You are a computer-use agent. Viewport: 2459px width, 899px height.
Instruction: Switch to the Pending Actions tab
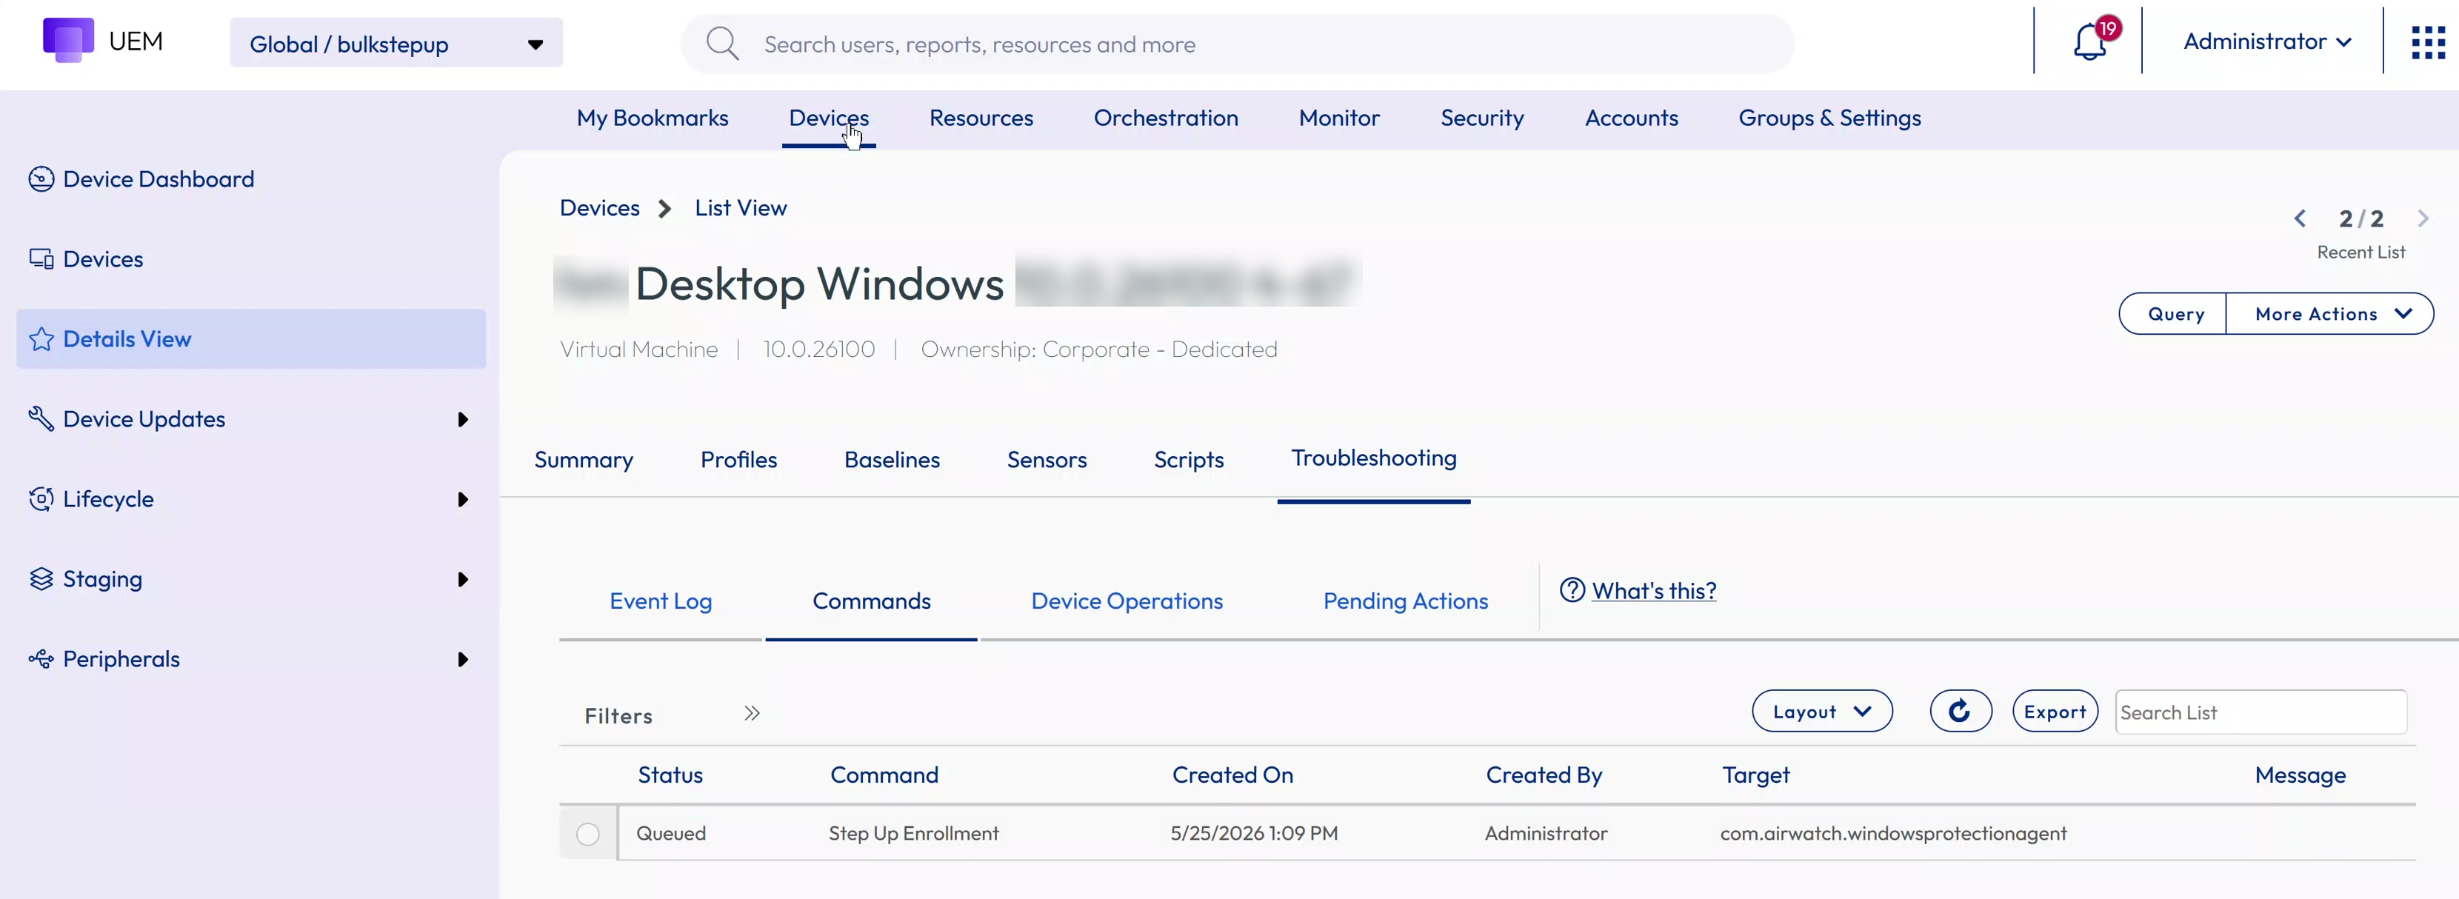pos(1404,601)
